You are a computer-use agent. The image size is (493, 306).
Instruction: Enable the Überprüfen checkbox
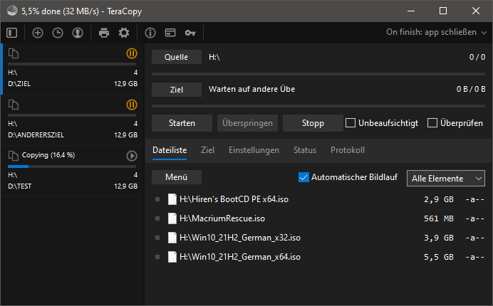(x=432, y=123)
